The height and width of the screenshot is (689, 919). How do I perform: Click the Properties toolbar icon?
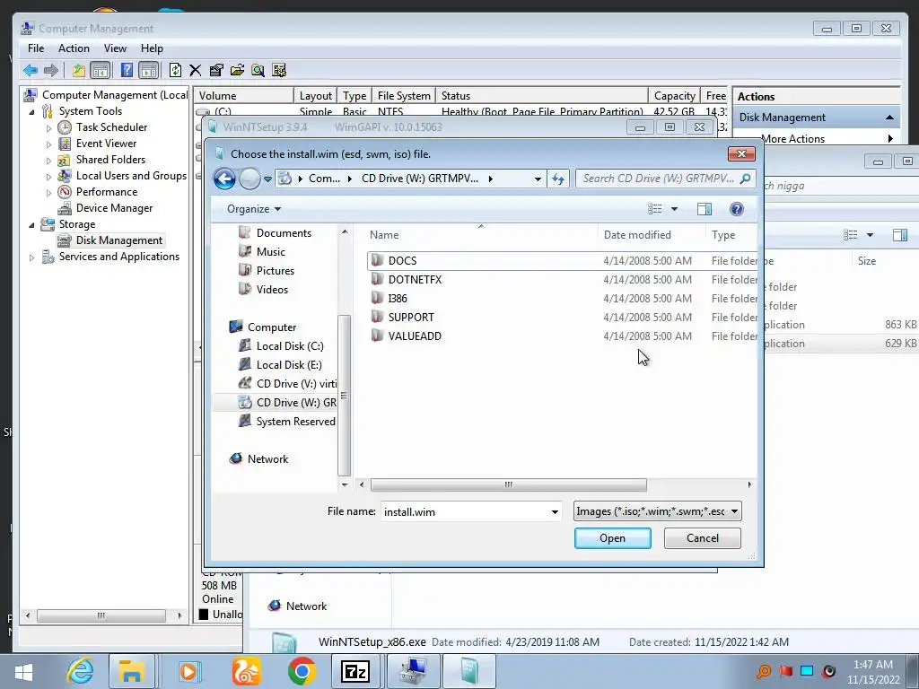pyautogui.click(x=216, y=70)
